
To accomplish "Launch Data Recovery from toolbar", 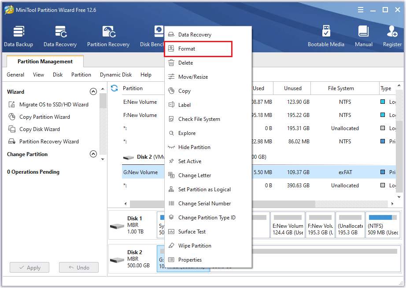I will click(x=60, y=36).
